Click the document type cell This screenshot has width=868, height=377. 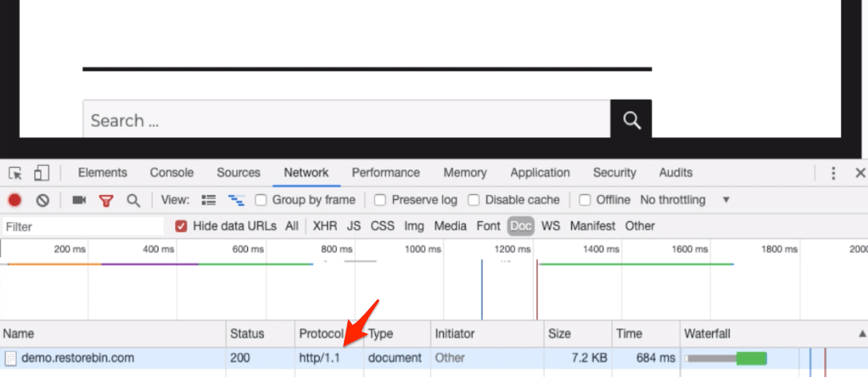(394, 358)
